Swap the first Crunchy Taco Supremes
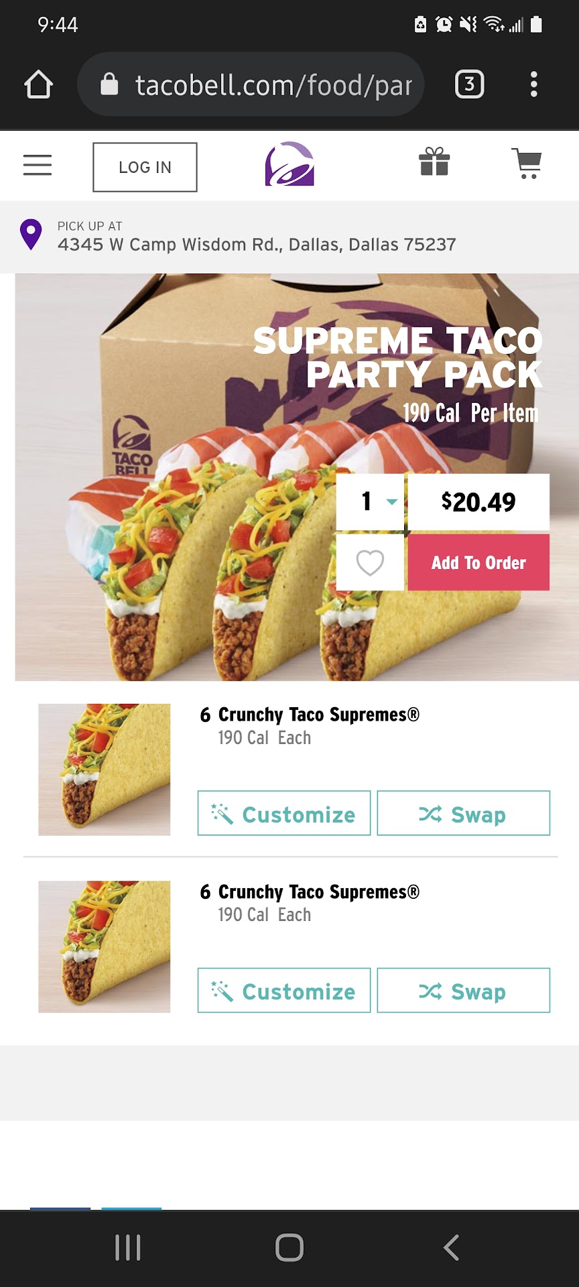 pos(464,813)
